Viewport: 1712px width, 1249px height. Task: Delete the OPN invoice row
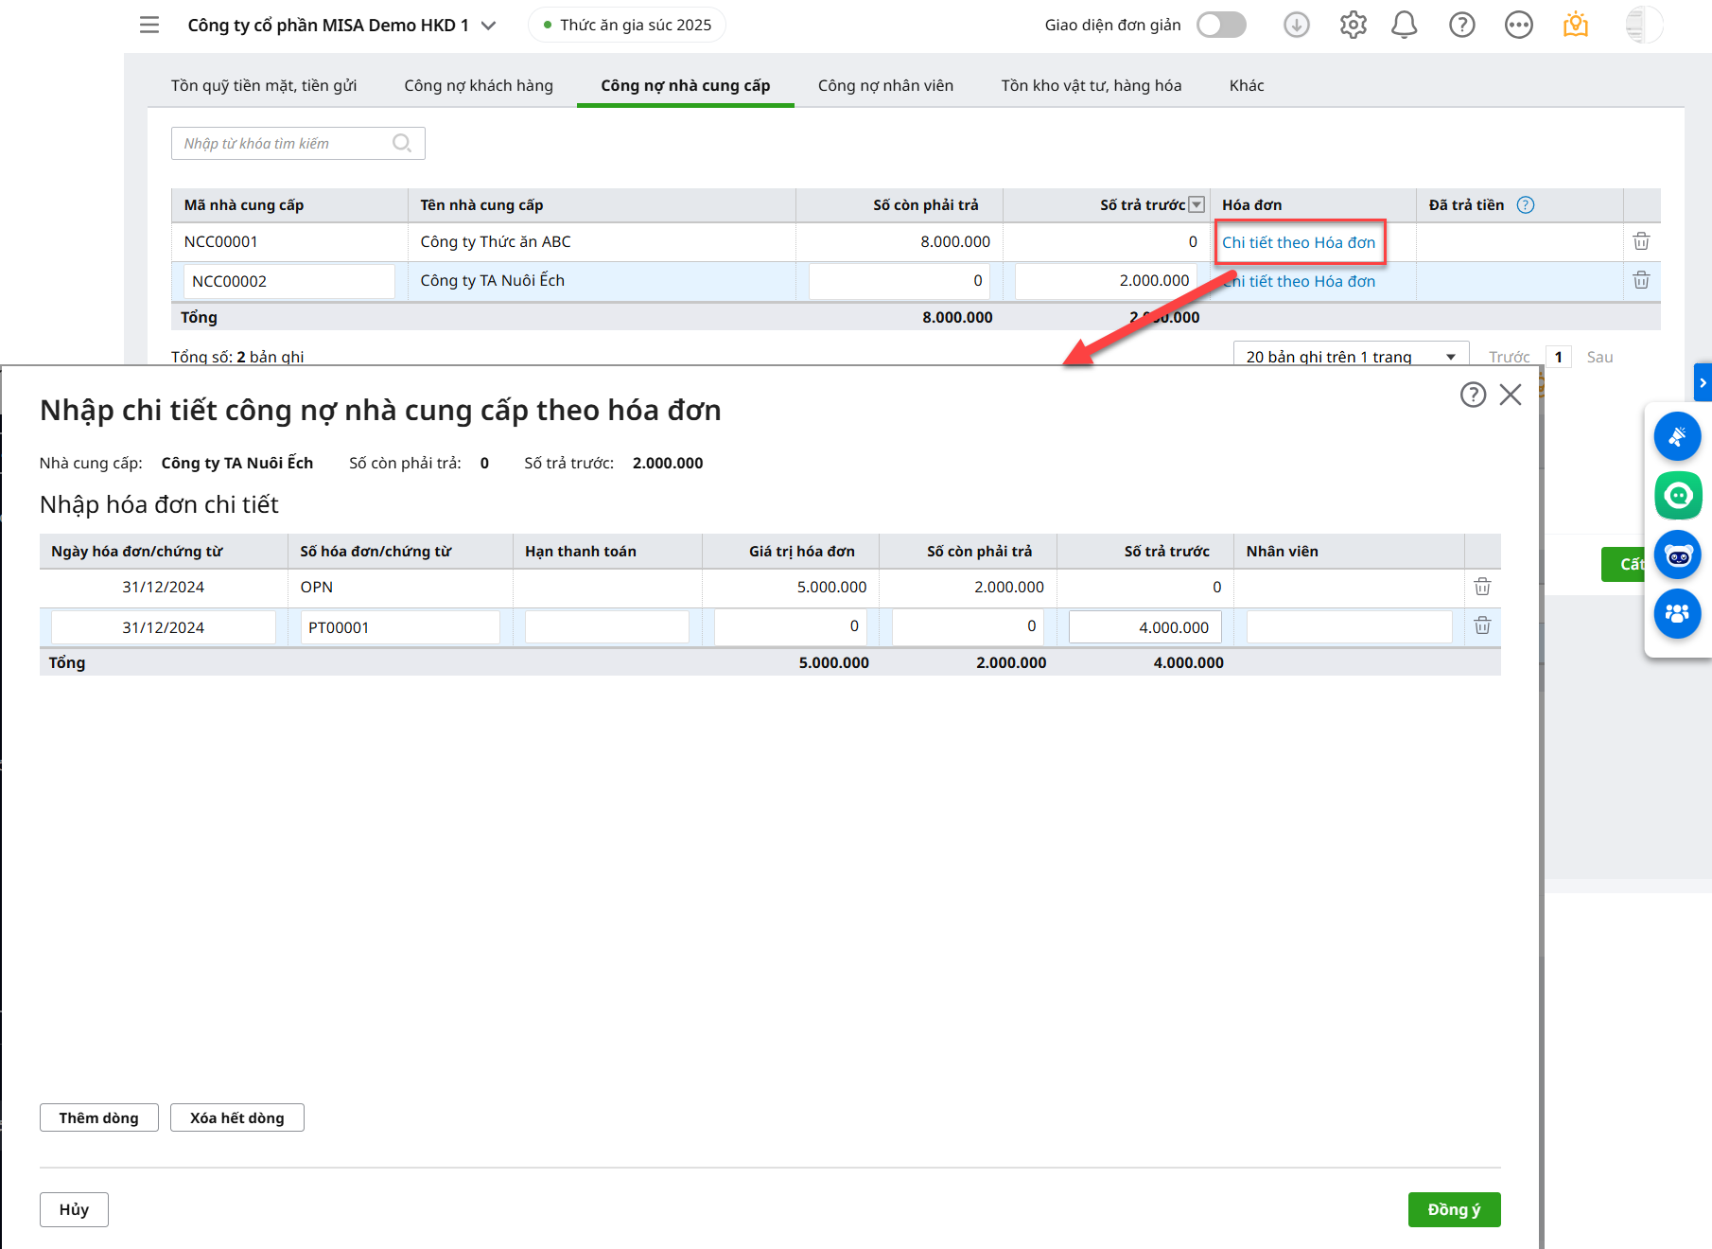click(1481, 587)
